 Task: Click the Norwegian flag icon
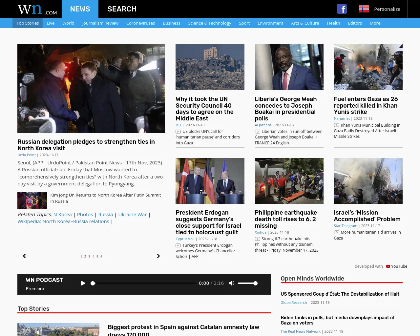tap(364, 9)
